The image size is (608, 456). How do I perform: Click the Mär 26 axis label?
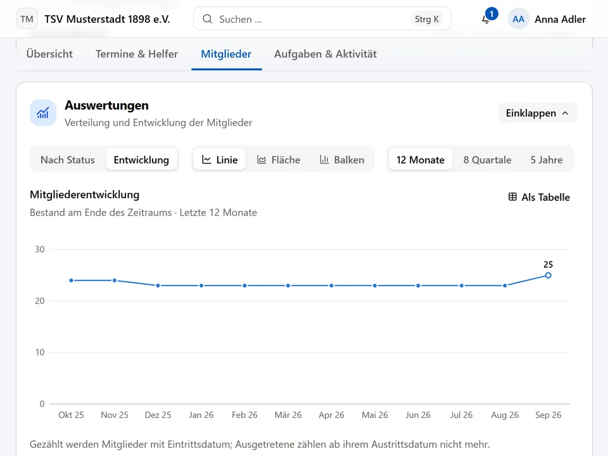288,415
